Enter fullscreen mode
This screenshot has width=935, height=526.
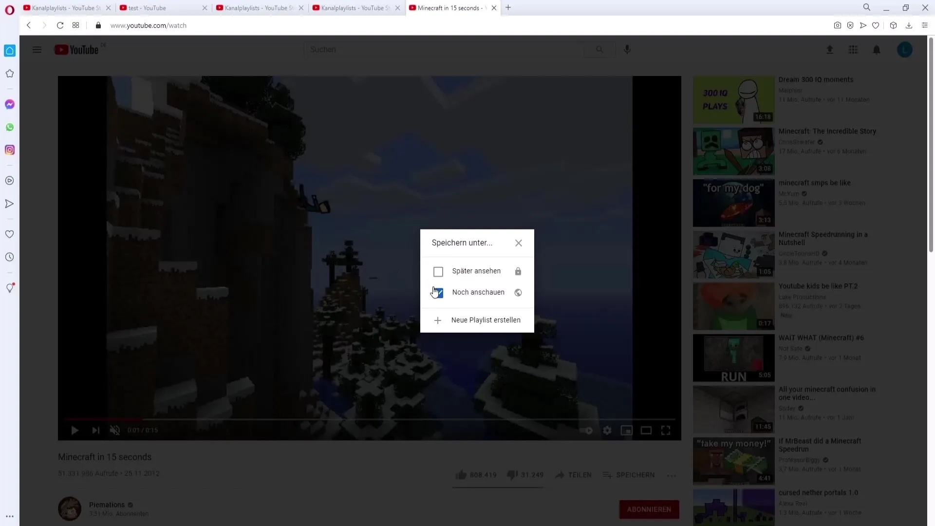point(666,431)
